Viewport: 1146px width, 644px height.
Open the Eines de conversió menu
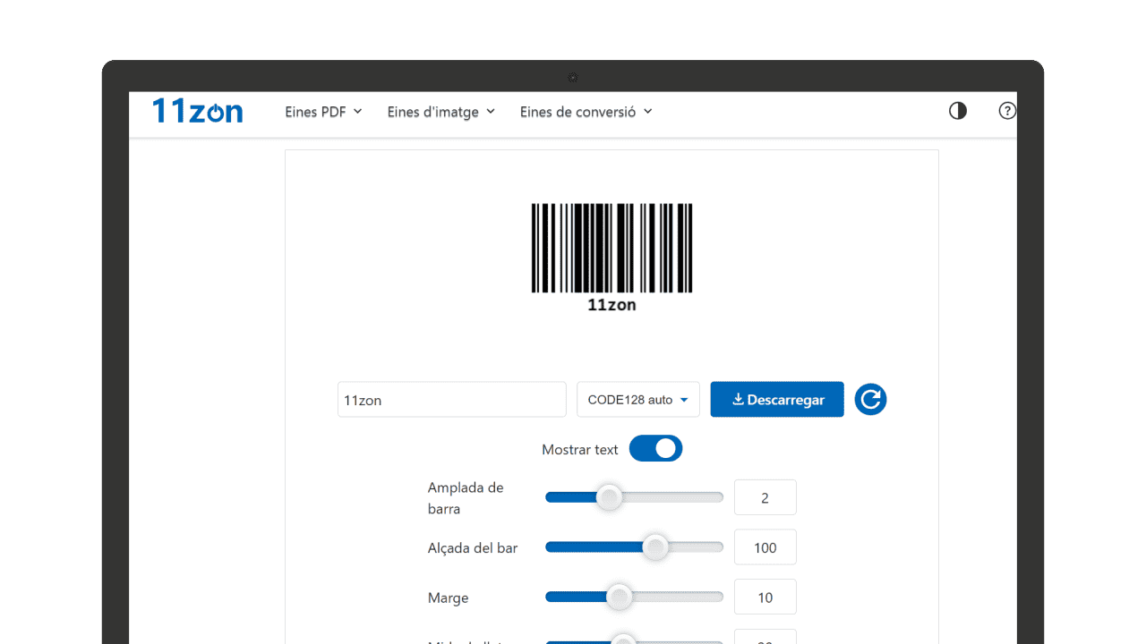586,112
